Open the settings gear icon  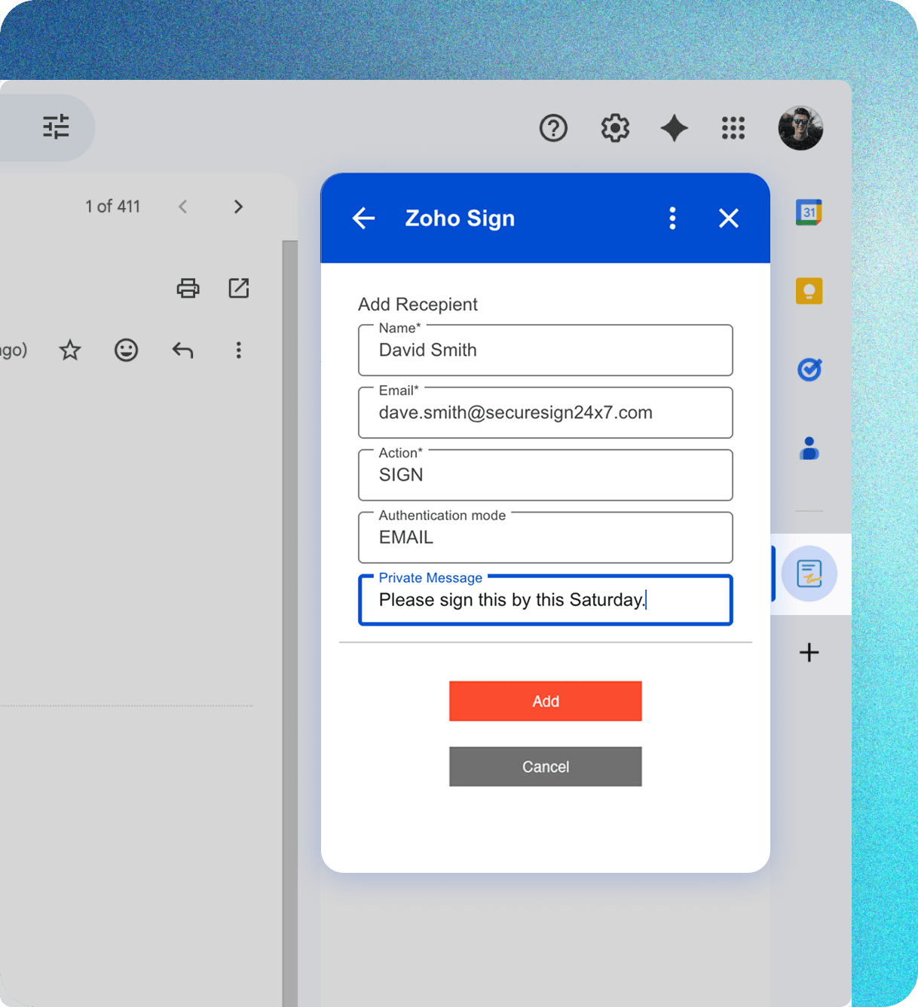coord(615,128)
